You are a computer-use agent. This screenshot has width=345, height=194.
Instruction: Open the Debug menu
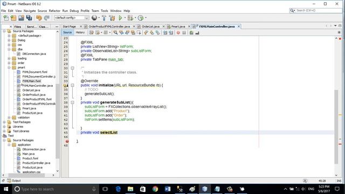point(74,11)
